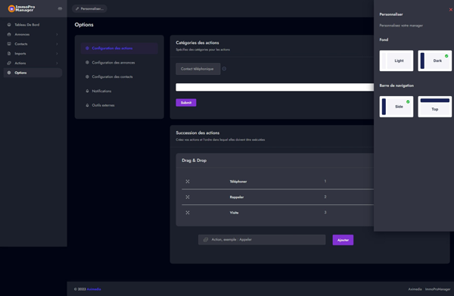Click the Rappeler action row label
The image size is (454, 296).
tap(237, 197)
